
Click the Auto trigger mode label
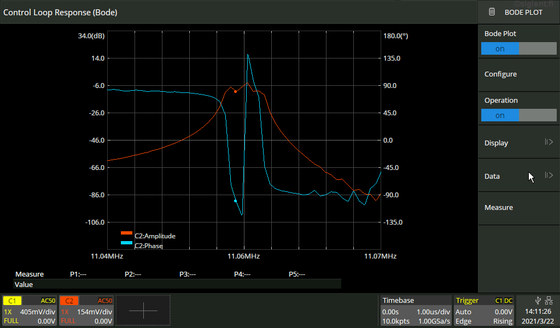(x=463, y=312)
